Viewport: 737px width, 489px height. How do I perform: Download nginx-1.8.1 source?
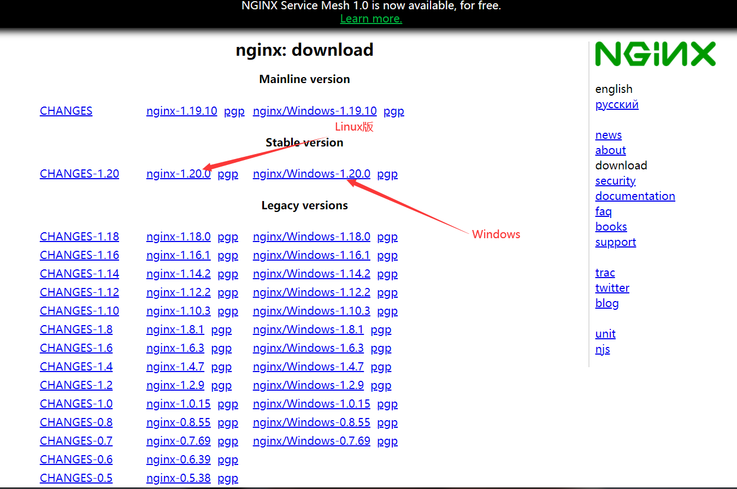[x=175, y=329]
